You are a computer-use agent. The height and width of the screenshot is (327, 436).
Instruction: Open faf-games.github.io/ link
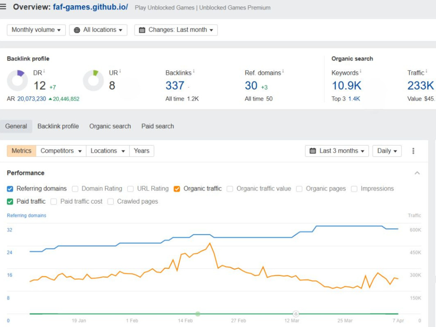click(x=90, y=7)
